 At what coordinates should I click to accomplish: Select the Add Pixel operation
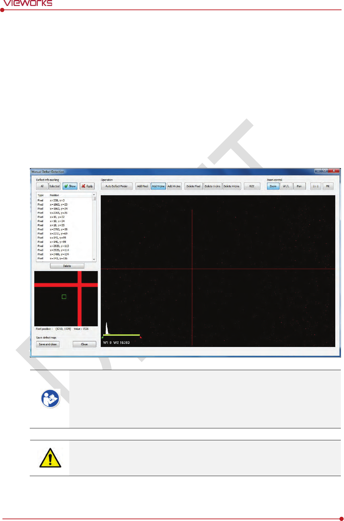click(x=142, y=186)
